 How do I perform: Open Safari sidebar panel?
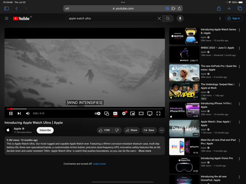pos(6,8)
